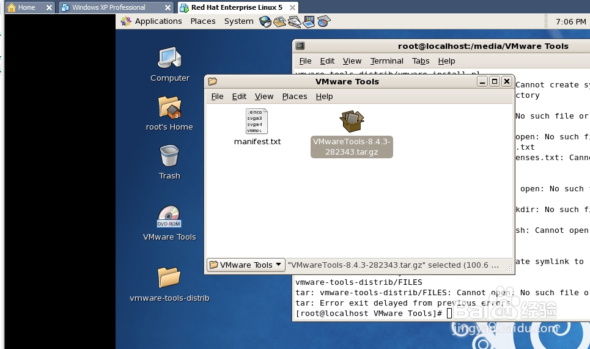Screen dimensions: 590x349
Task: Switch to the Home VMware tab
Action: (26, 7)
